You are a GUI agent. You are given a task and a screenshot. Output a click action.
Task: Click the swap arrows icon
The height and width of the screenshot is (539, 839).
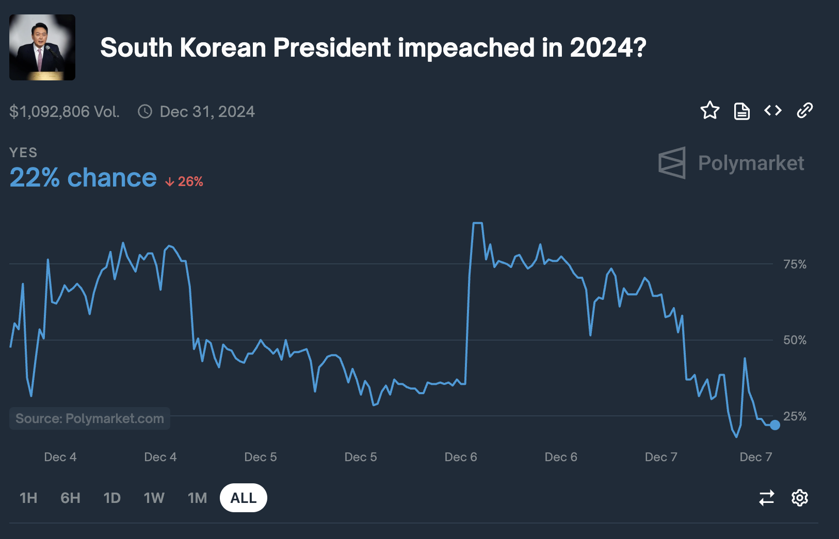767,498
